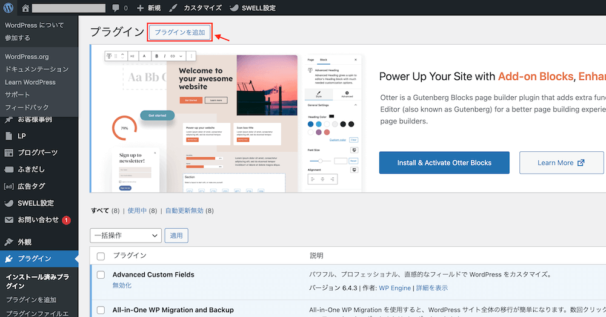606x317 pixels.
Task: Toggle the select-all plugins checkbox
Action: click(x=101, y=257)
